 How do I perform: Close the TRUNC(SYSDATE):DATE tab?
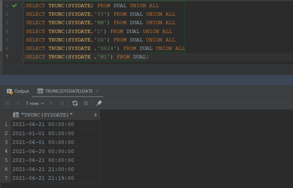tap(97, 91)
